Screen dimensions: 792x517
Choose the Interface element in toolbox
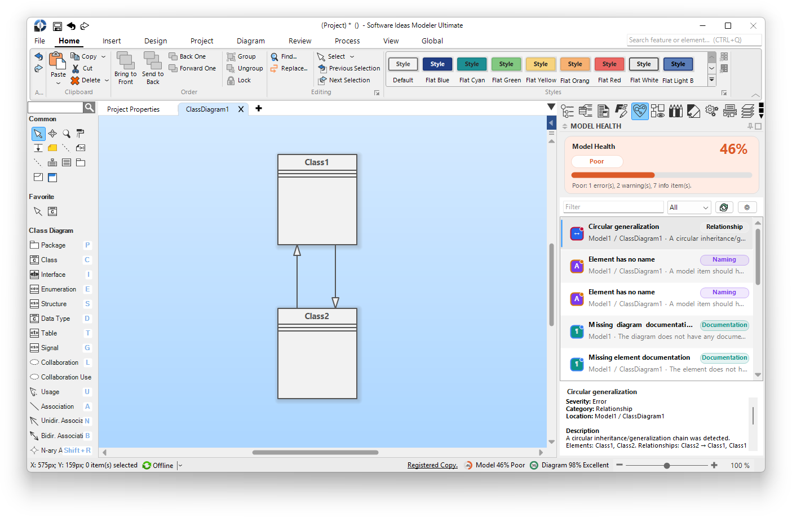60,275
